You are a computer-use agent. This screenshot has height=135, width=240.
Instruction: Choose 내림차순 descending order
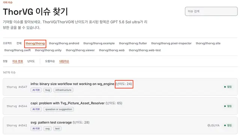click(x=64, y=61)
